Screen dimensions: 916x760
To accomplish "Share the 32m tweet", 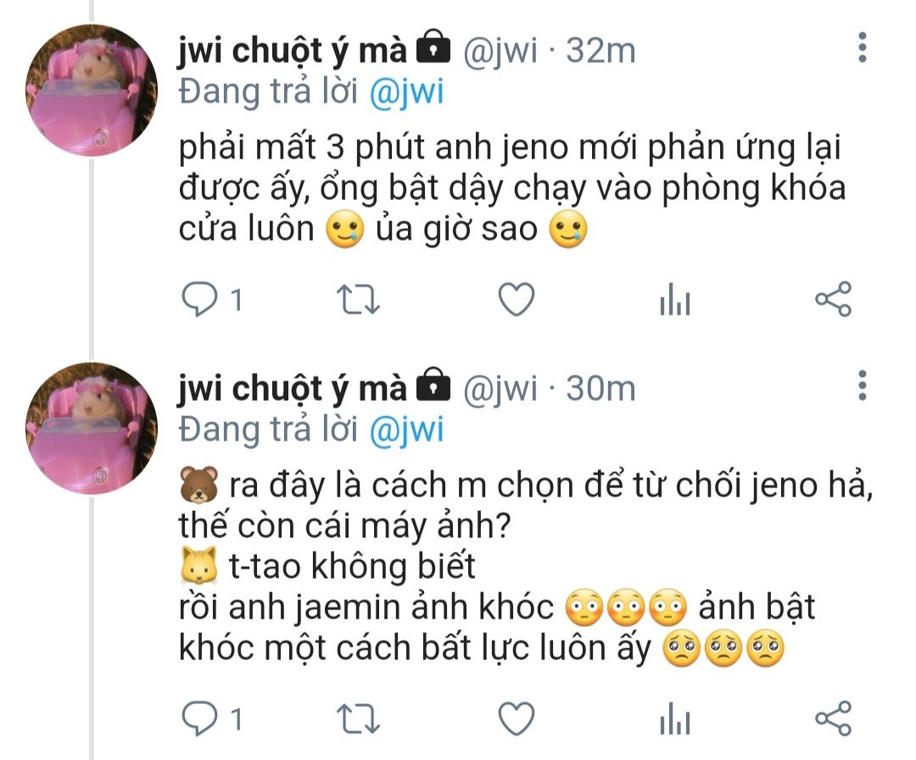I will click(x=834, y=299).
